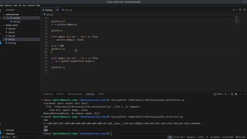Screen dimensions: 247x139
Task: Expand the Outline section
Action: point(10,130)
